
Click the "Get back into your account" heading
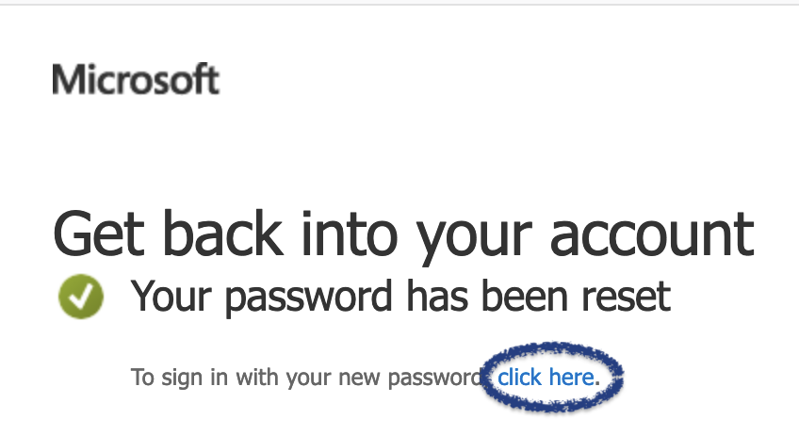click(x=403, y=234)
